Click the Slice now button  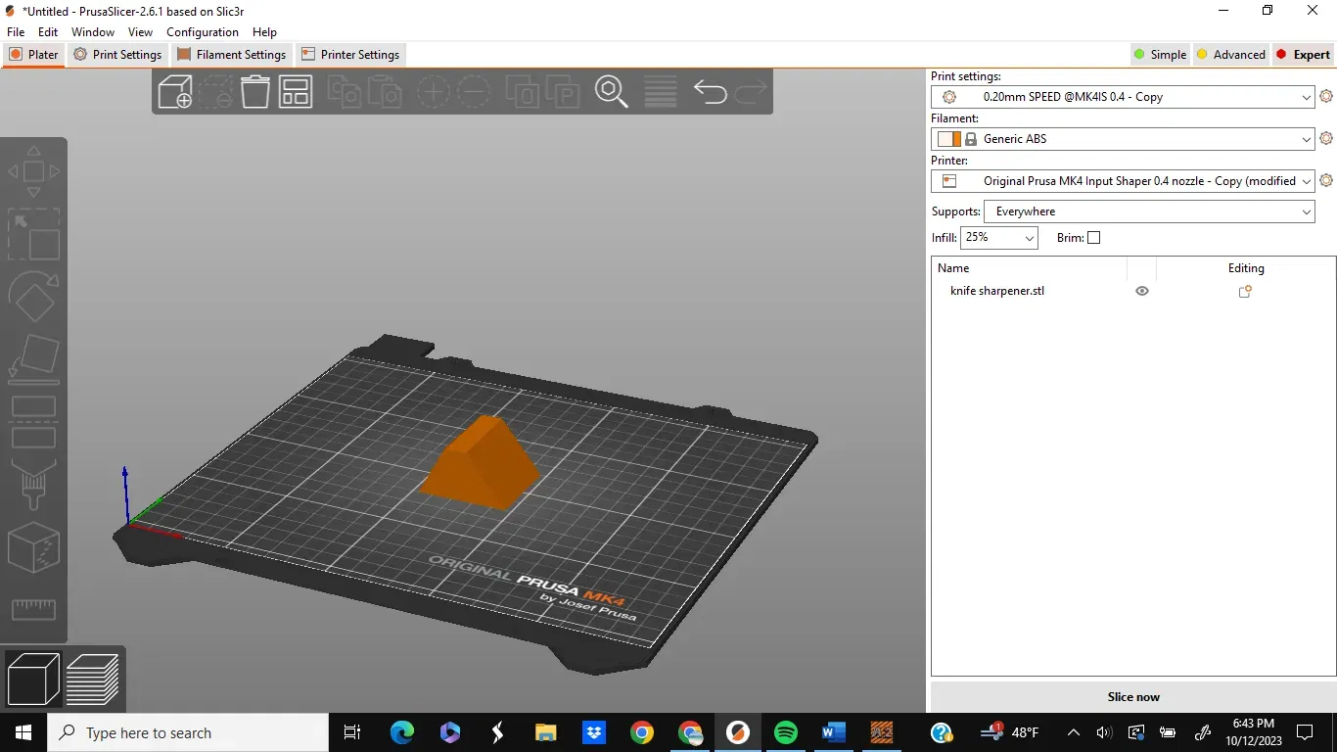click(x=1133, y=697)
